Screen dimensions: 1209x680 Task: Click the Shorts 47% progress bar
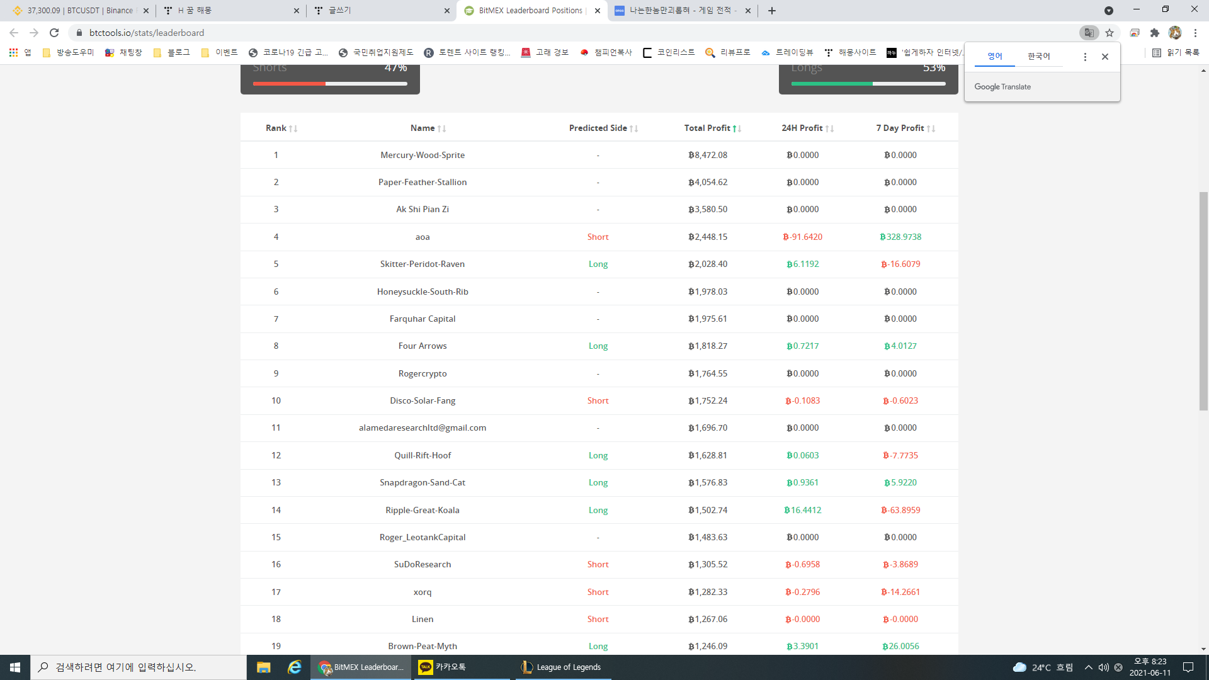(330, 84)
